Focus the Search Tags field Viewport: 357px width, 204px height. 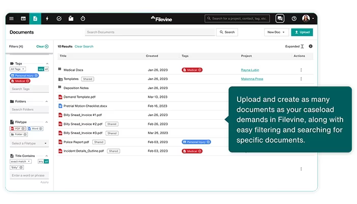click(x=29, y=89)
